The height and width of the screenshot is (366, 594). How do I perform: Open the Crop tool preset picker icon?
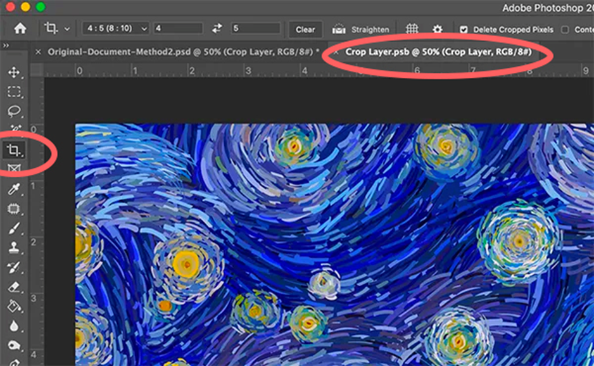tap(51, 28)
